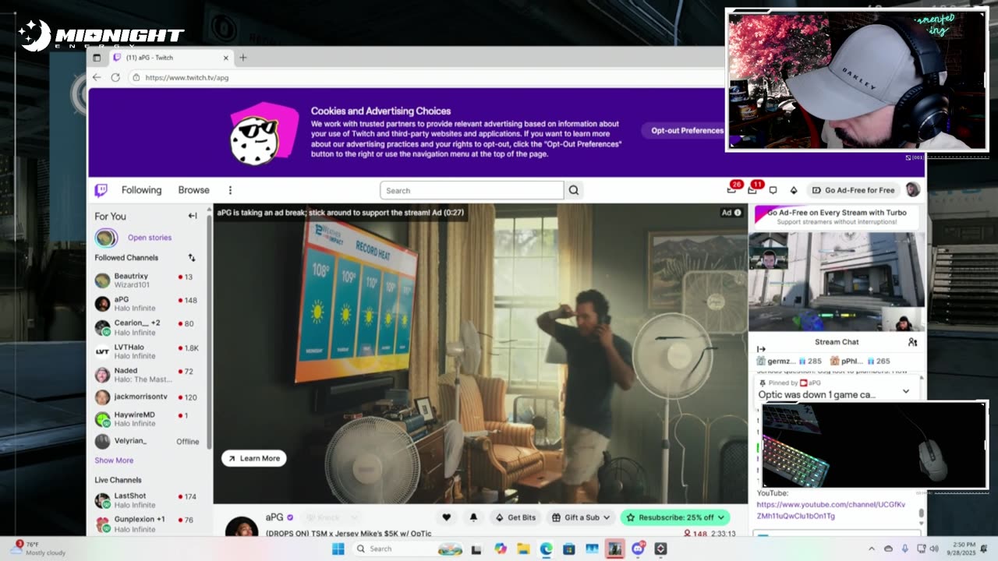Image resolution: width=998 pixels, height=561 pixels.
Task: Open the browser tab actions icon
Action: pos(97,58)
